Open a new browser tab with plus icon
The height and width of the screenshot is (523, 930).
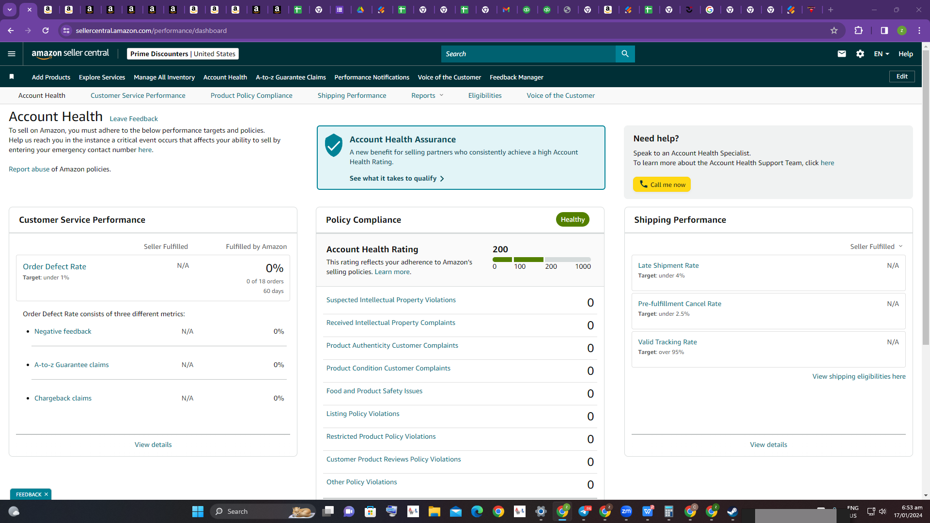point(831,10)
